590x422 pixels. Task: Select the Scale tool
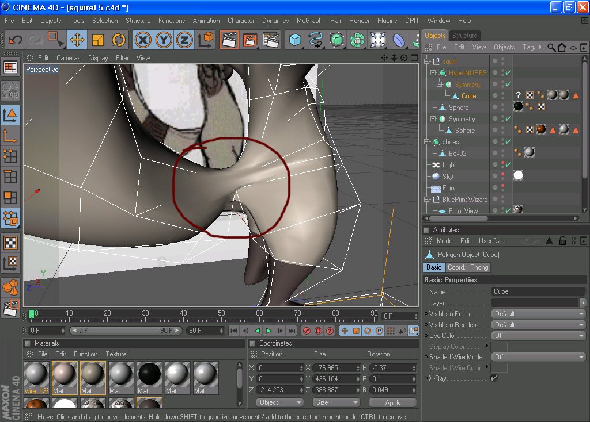[x=98, y=40]
